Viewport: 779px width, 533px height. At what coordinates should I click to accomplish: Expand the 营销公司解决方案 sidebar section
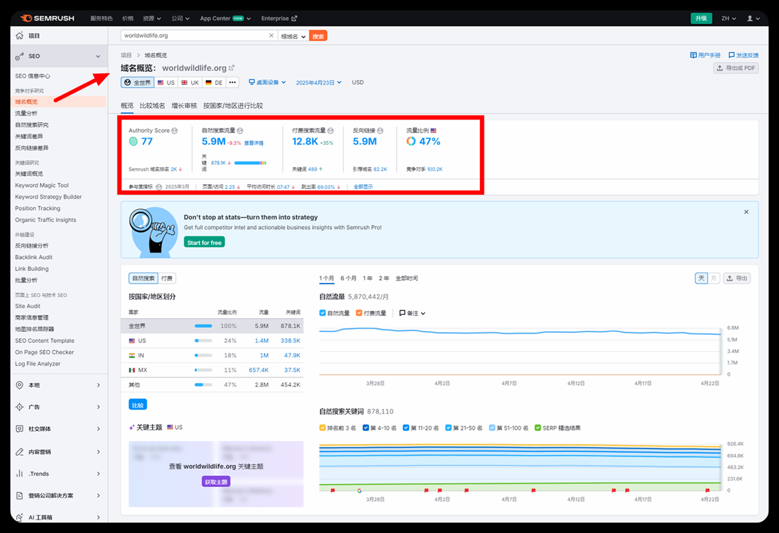pos(98,495)
